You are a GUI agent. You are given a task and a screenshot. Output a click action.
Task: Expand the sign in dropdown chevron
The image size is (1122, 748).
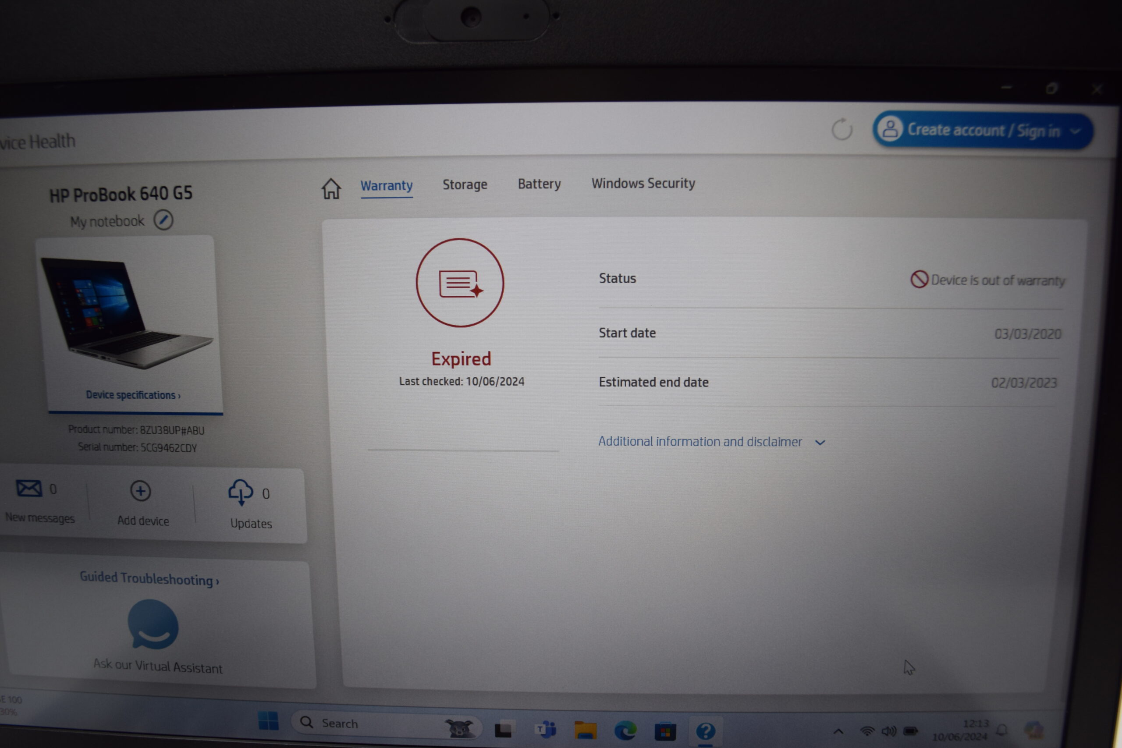pos(1075,131)
